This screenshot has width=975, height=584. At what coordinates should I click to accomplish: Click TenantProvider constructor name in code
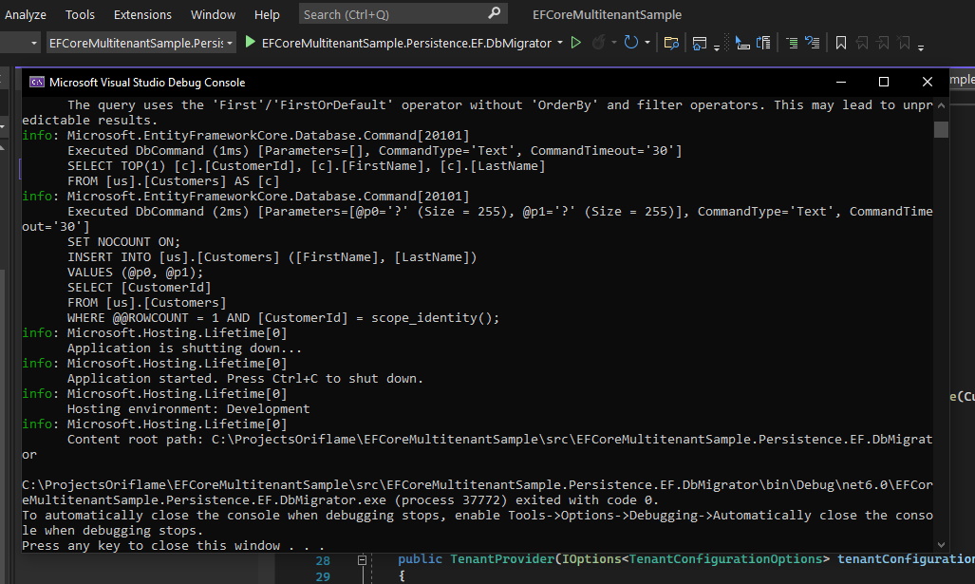tap(502, 559)
